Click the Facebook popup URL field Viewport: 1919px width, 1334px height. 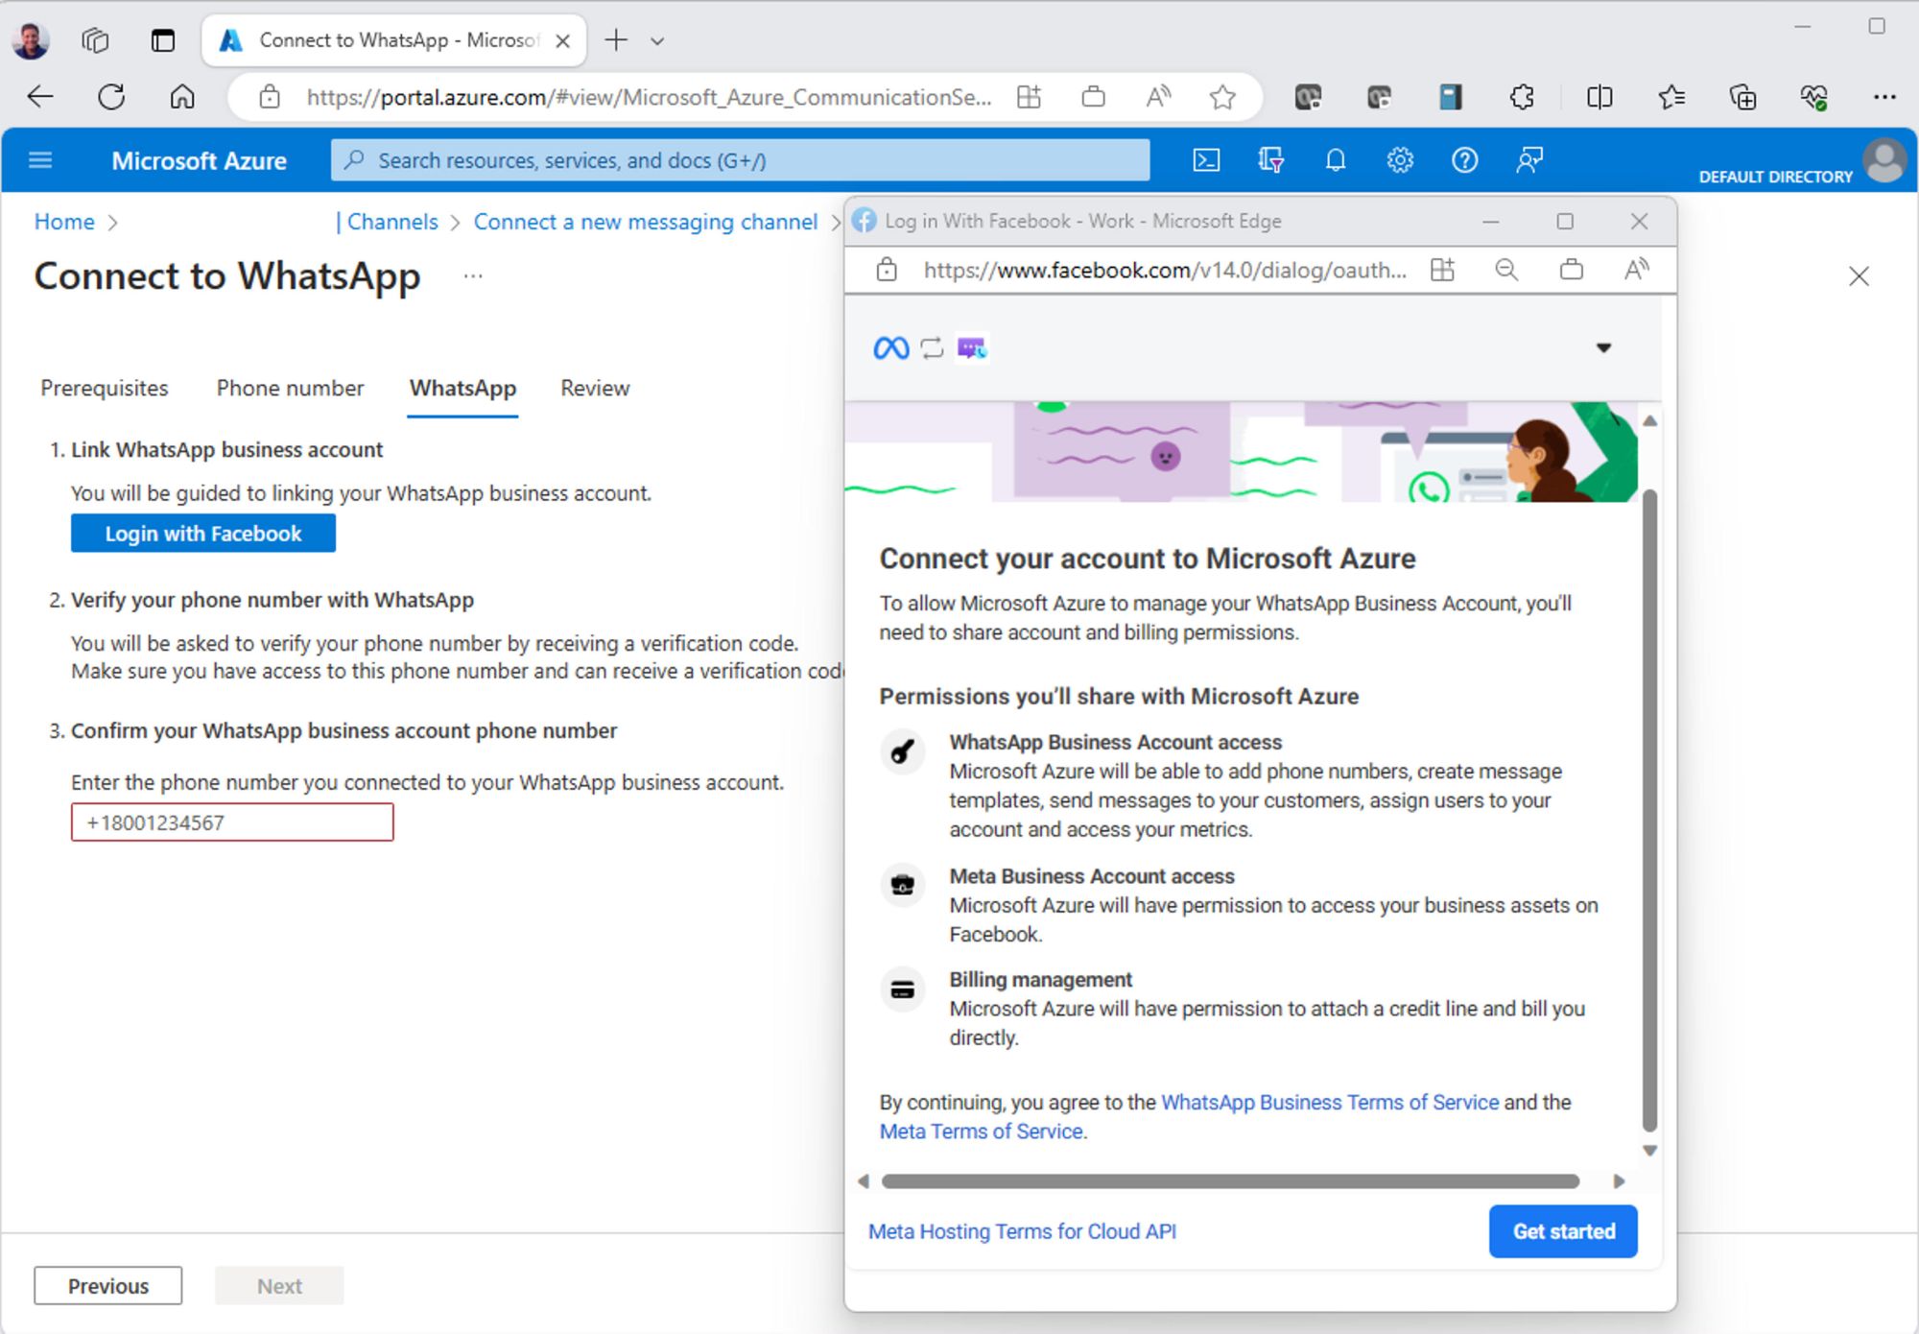coord(1165,271)
